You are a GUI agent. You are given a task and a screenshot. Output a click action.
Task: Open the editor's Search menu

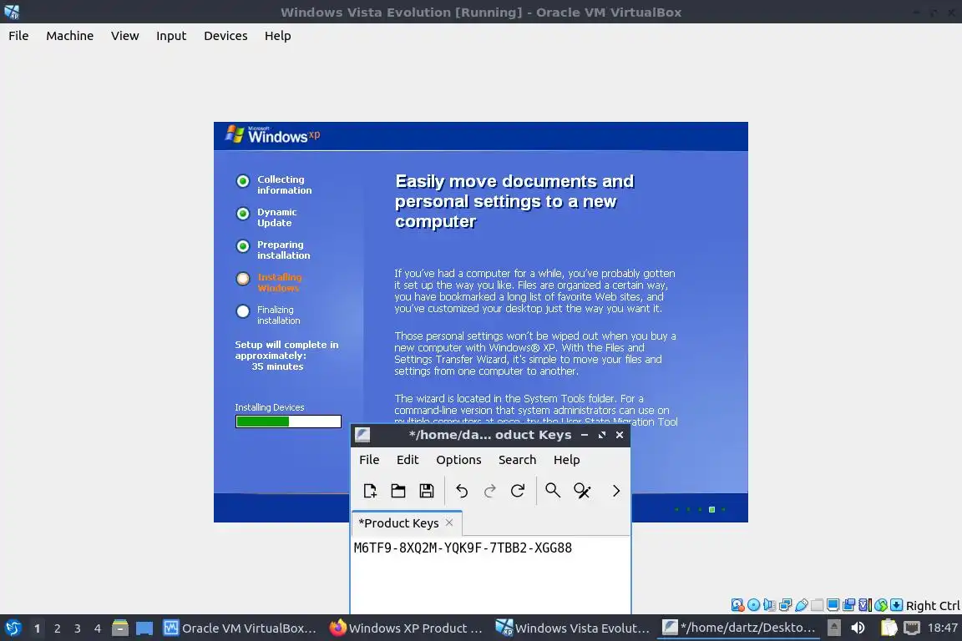tap(517, 459)
